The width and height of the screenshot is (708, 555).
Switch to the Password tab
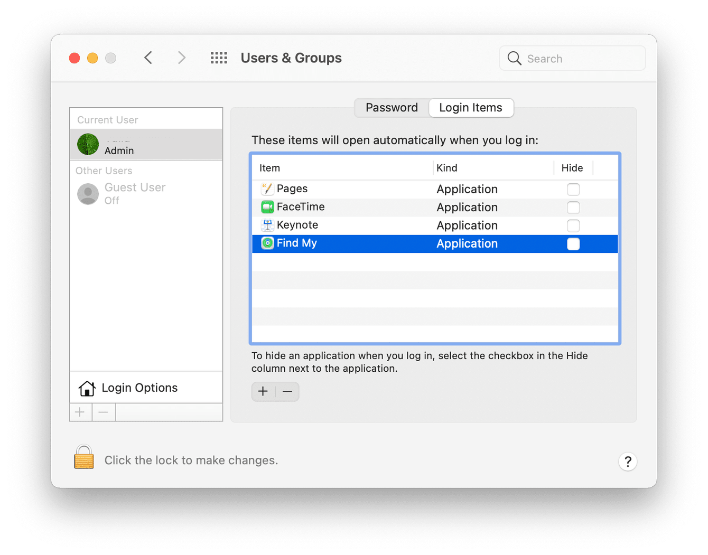(x=392, y=108)
